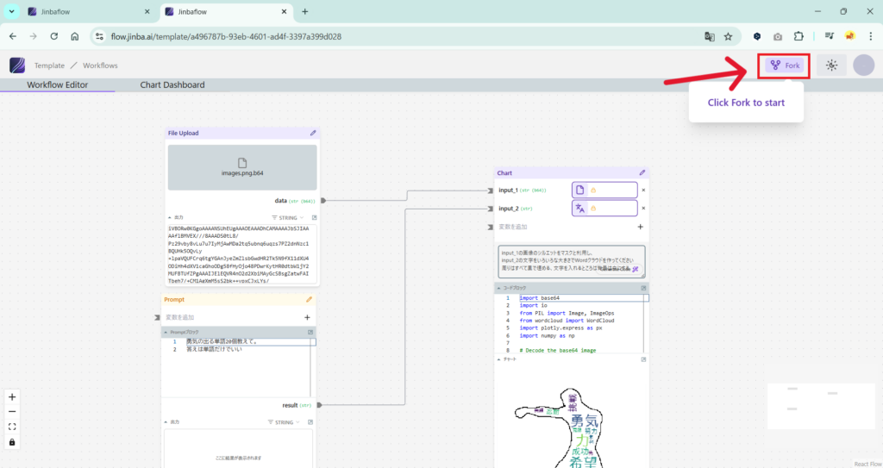
Task: Edit the Prompt node pencil icon
Action: pos(310,300)
